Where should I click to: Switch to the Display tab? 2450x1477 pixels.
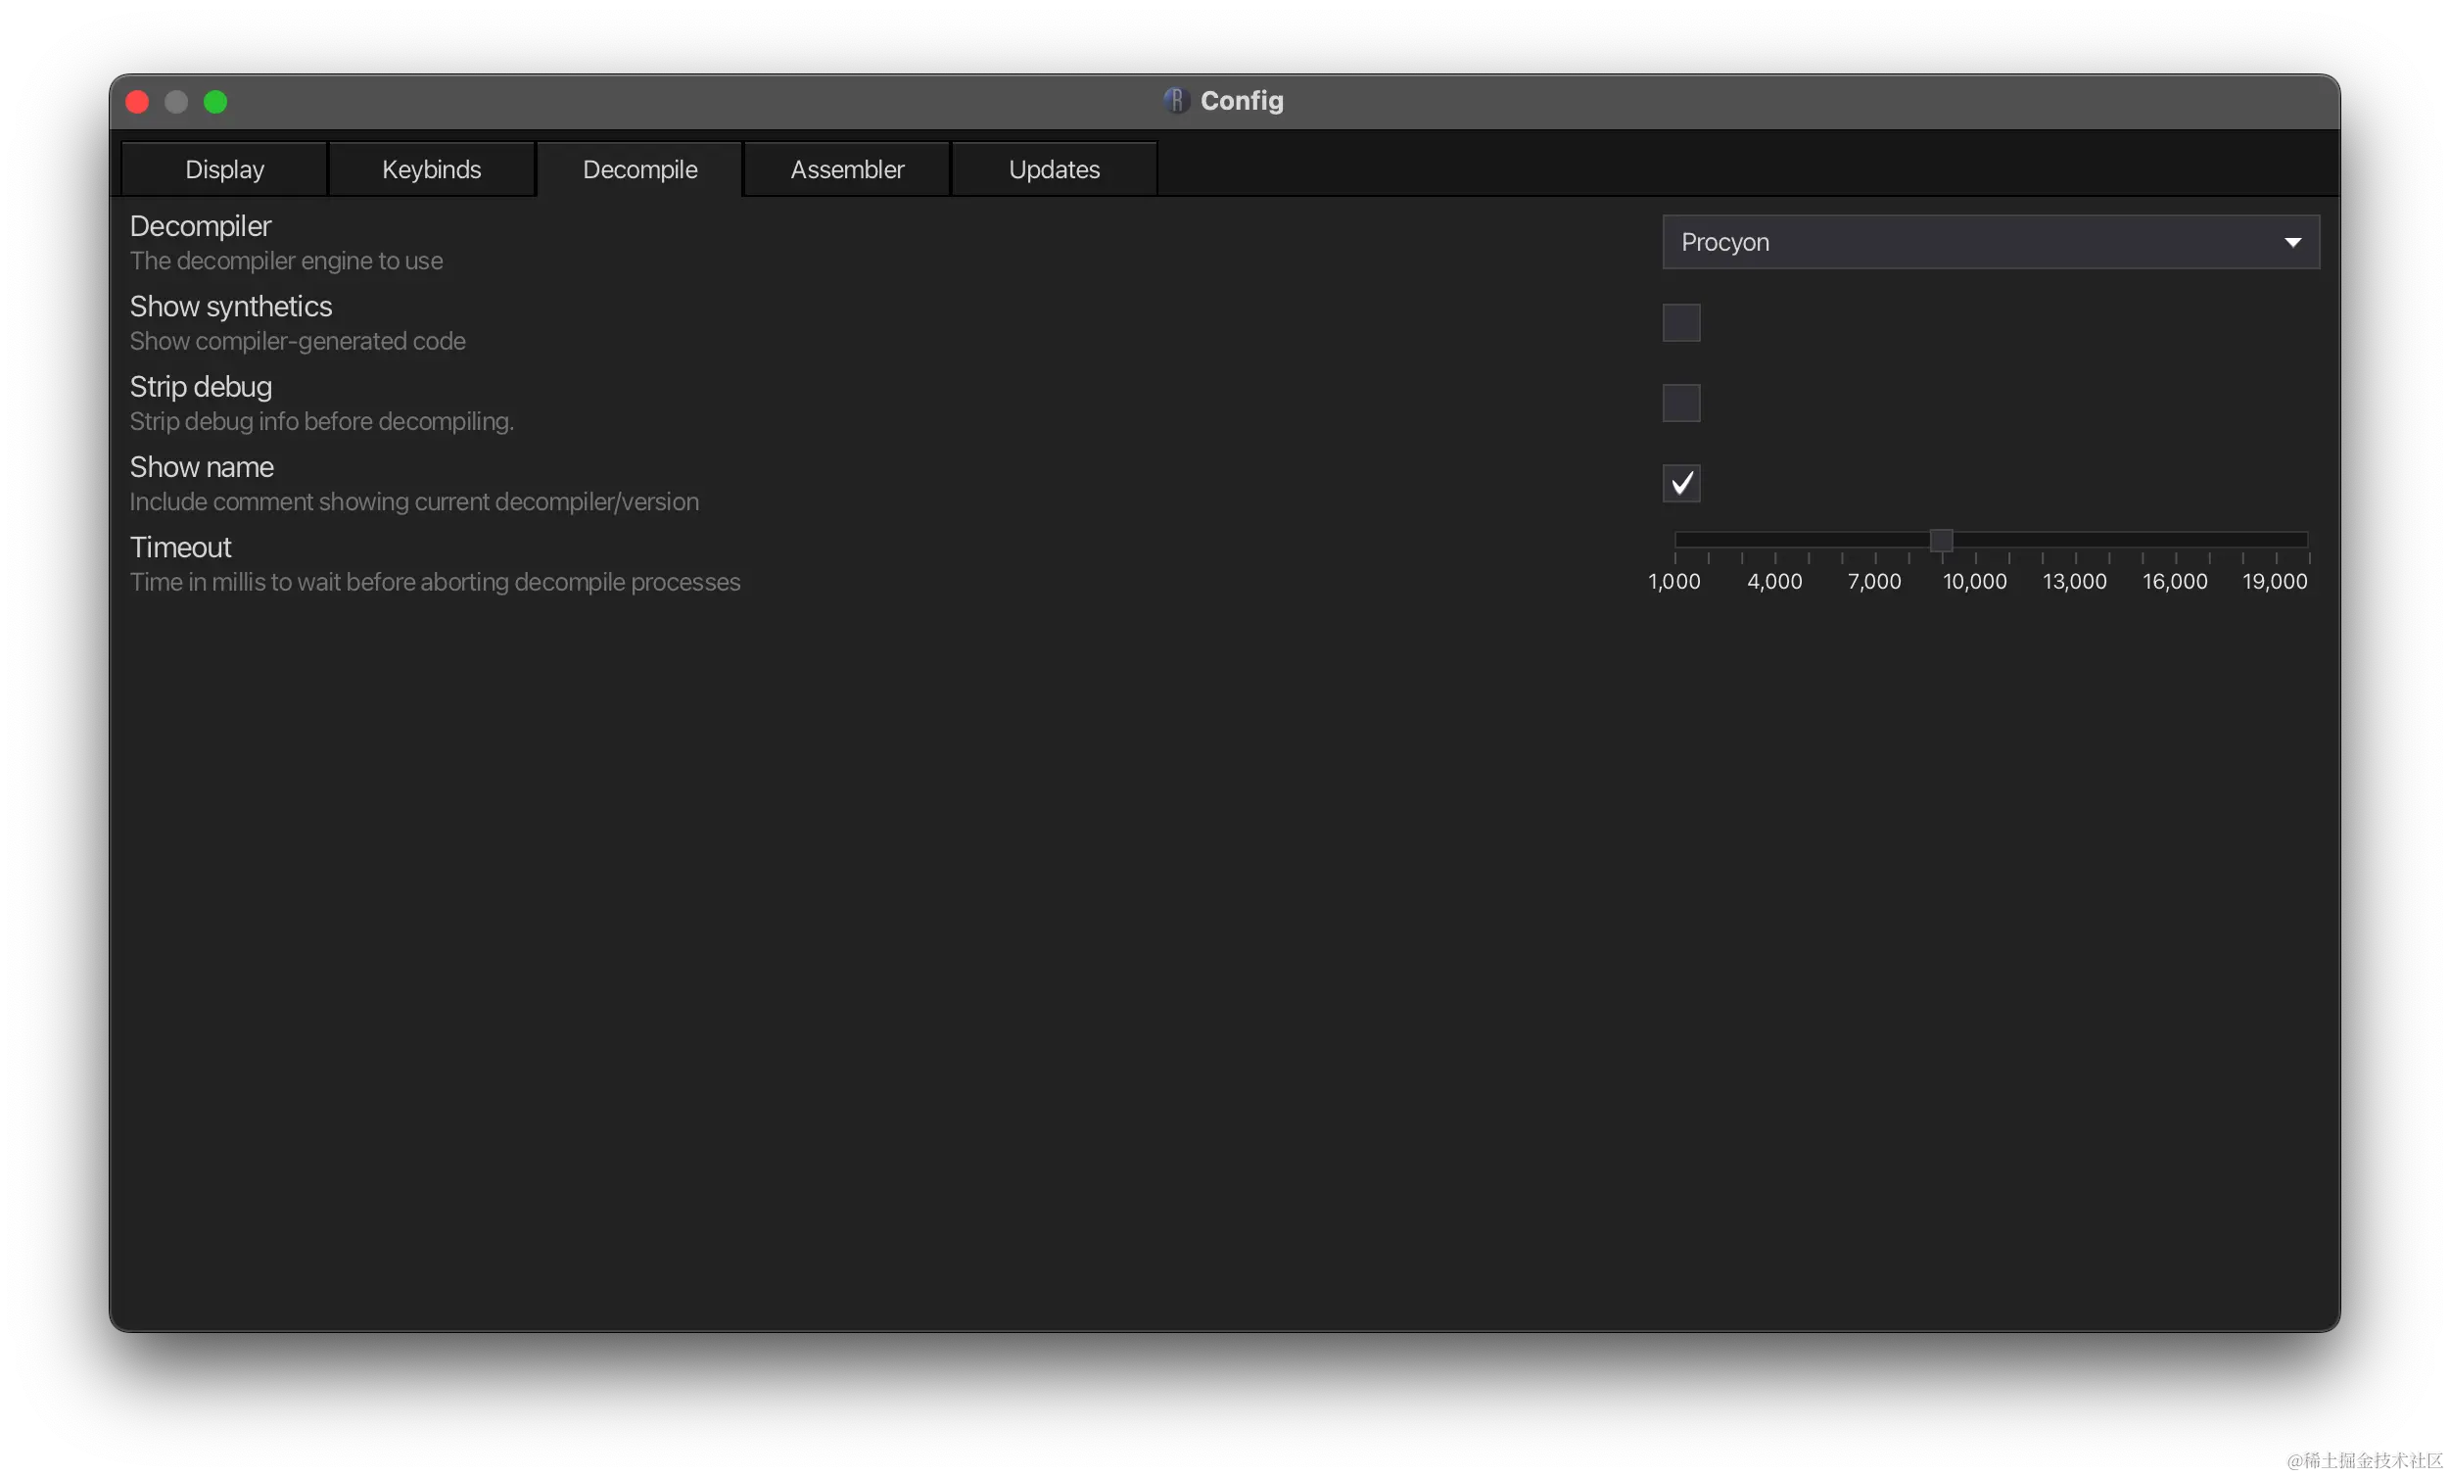coord(224,169)
